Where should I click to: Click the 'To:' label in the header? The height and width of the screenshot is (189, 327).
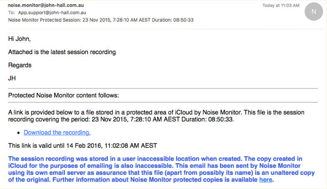[11, 13]
